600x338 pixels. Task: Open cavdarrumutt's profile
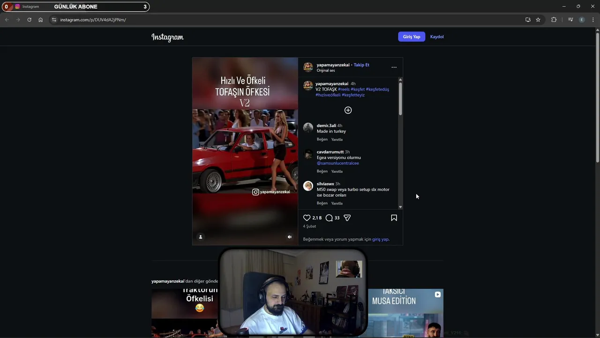330,152
